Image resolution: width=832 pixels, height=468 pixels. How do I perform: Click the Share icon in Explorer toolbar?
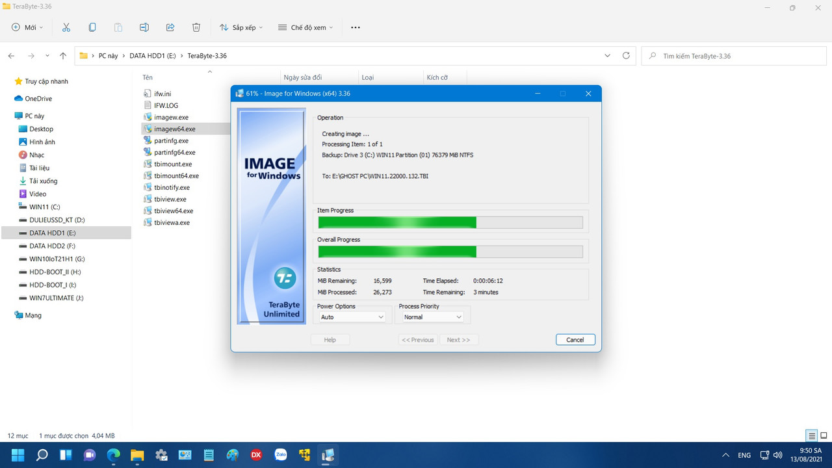coord(170,27)
